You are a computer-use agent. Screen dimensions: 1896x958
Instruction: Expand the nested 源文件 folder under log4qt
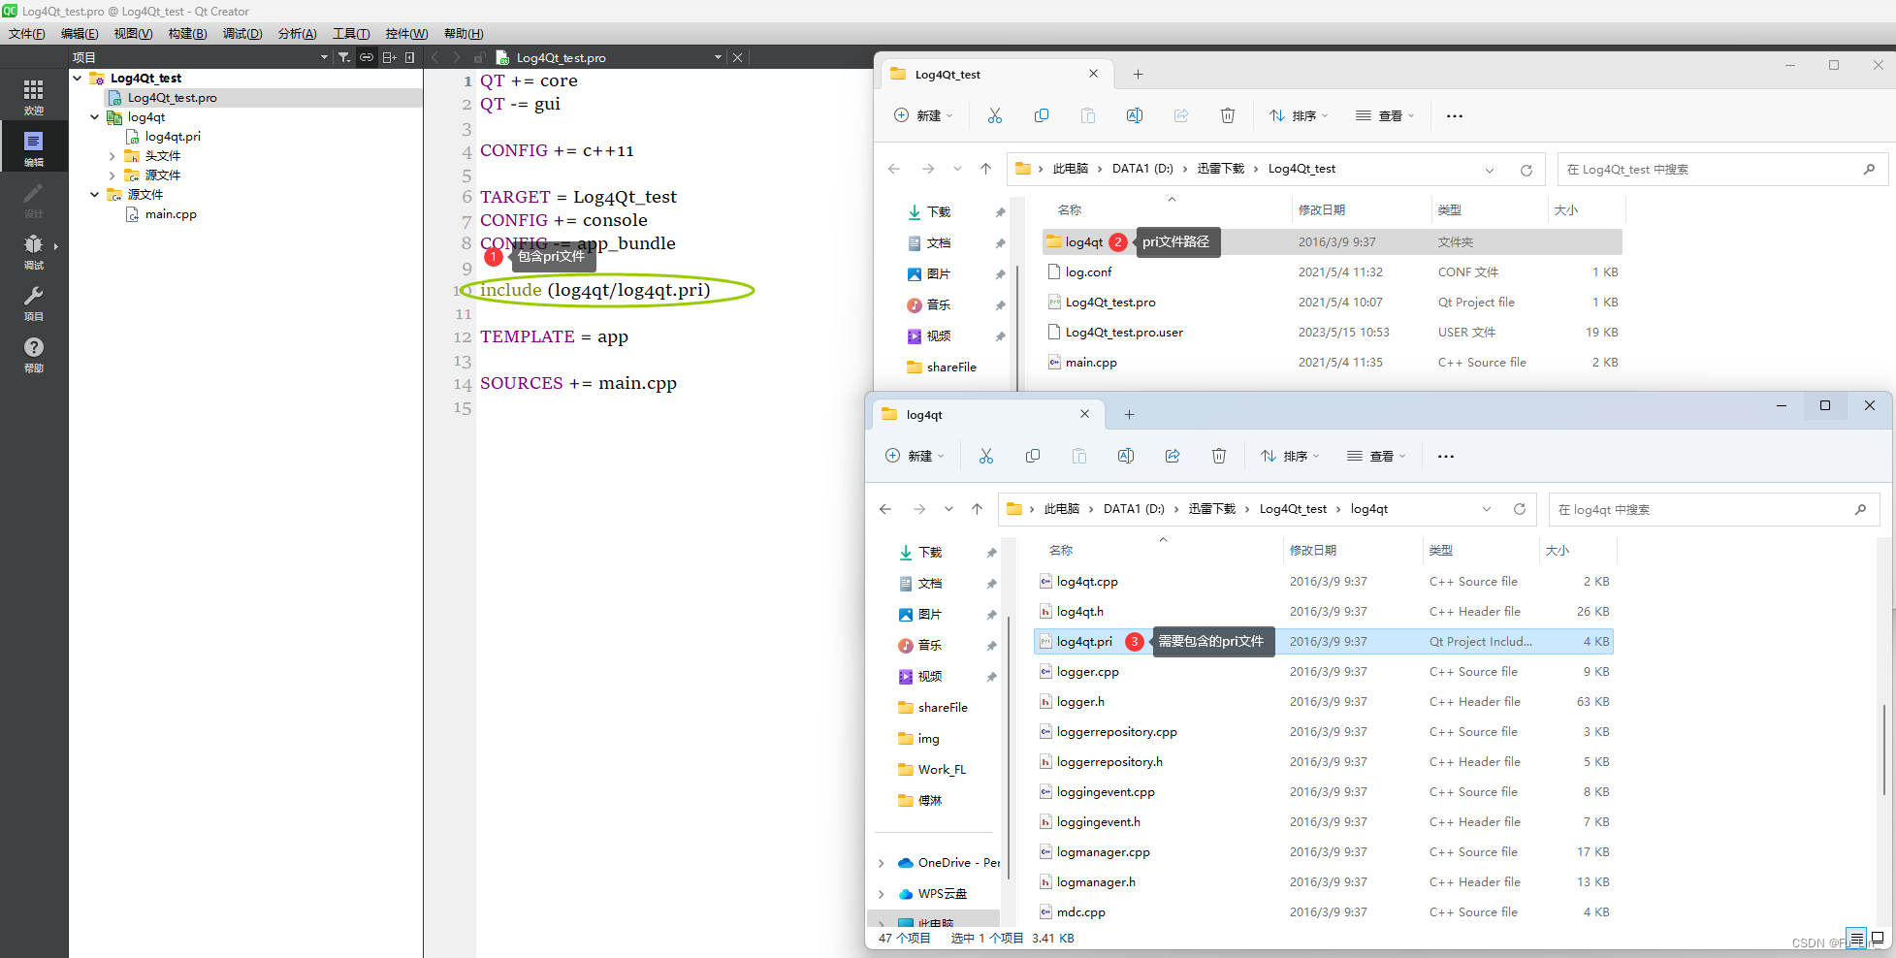(112, 175)
